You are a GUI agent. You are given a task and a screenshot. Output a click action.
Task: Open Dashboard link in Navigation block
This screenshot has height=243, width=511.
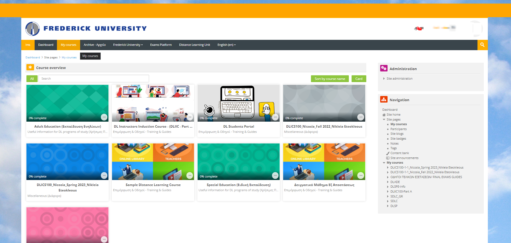click(390, 110)
